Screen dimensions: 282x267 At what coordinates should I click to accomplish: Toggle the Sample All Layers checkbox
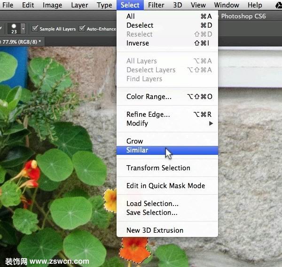pyautogui.click(x=35, y=28)
